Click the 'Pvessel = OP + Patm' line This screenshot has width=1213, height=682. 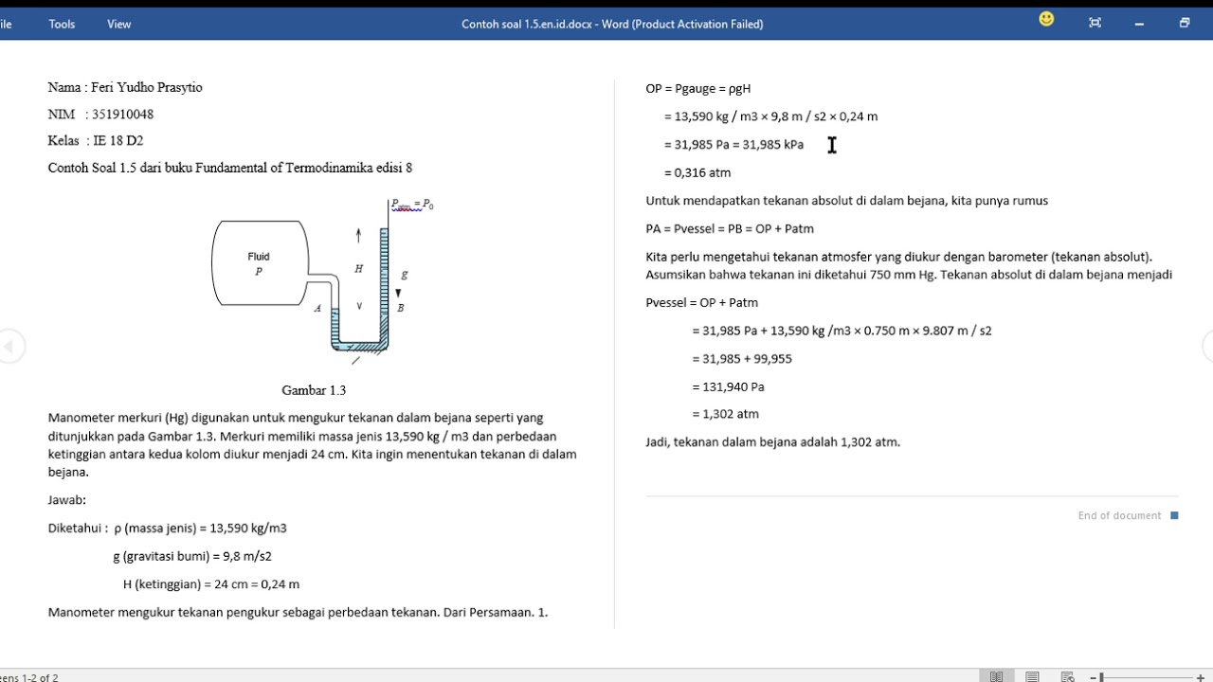701,302
